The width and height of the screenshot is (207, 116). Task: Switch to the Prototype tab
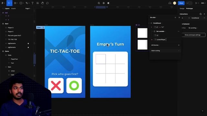[190, 8]
